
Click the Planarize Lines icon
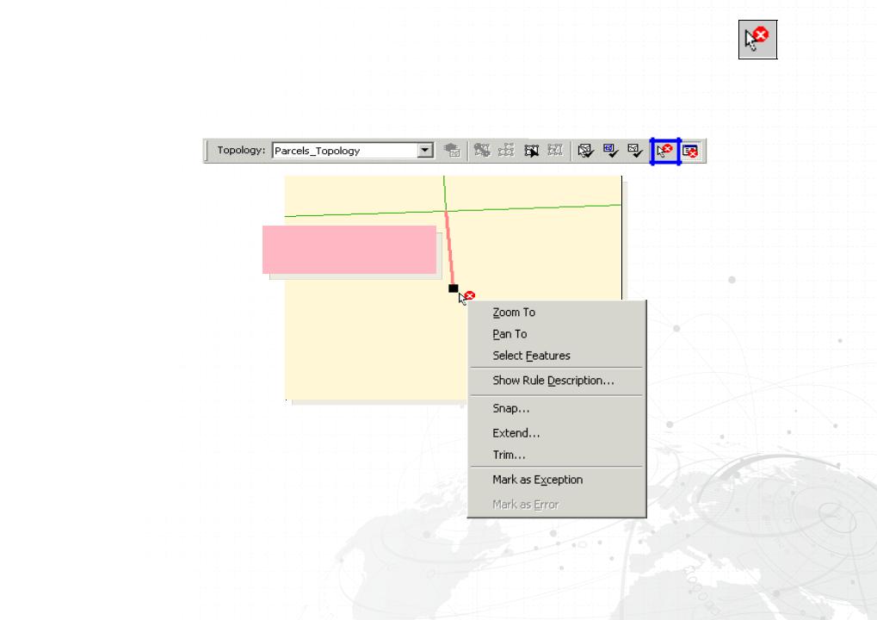506,151
